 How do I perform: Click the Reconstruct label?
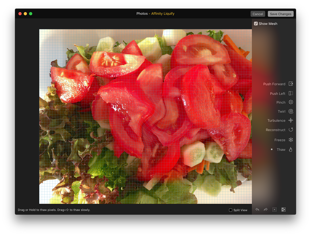pos(276,130)
